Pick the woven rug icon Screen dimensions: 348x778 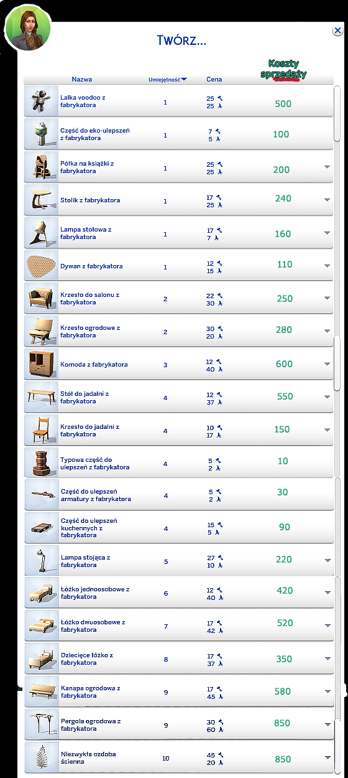[42, 266]
